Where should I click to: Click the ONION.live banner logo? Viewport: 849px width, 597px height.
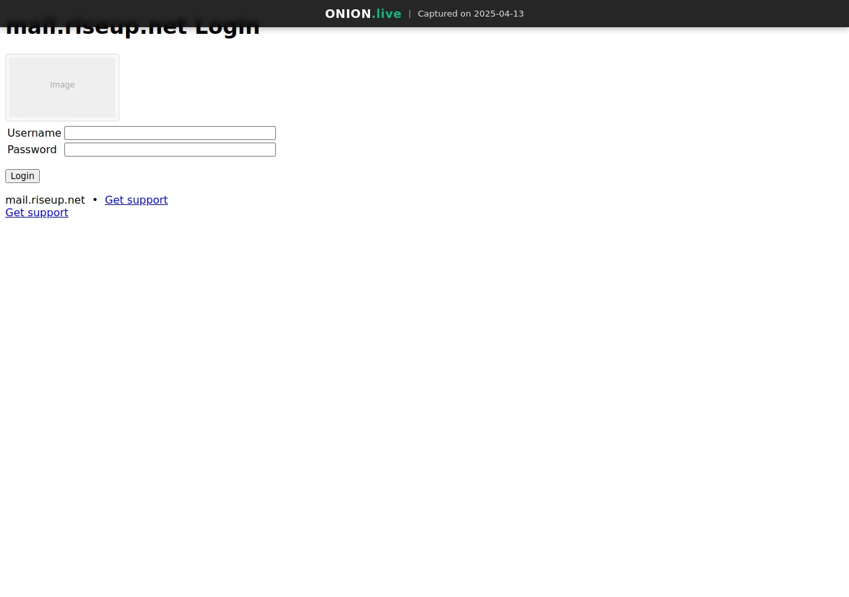(x=363, y=13)
